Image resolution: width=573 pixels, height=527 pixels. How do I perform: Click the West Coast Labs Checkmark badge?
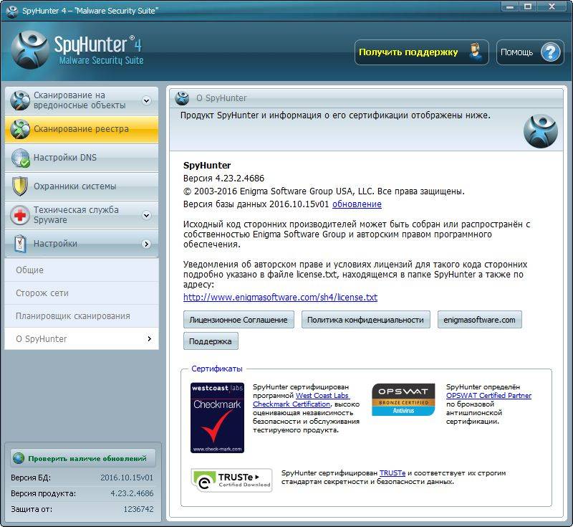pyautogui.click(x=217, y=417)
